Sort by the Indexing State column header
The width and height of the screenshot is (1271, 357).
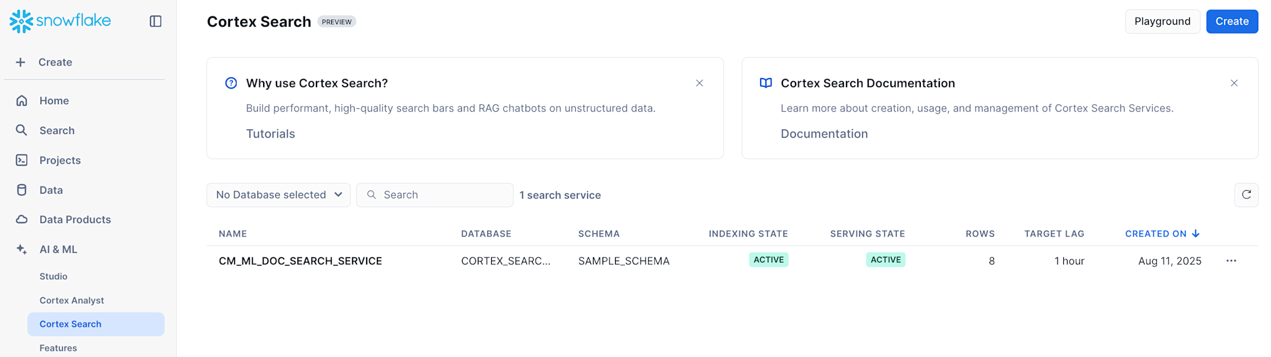[748, 234]
